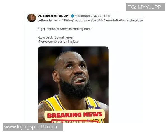Click the blue verified badge icon
This screenshot has width=168, height=134.
[73, 16]
